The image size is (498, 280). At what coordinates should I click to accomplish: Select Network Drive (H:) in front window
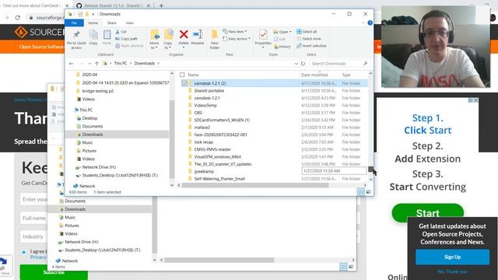click(99, 167)
